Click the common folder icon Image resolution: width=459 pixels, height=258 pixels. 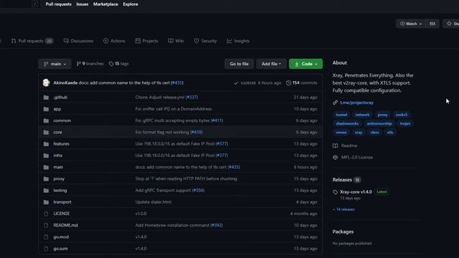[x=46, y=121]
